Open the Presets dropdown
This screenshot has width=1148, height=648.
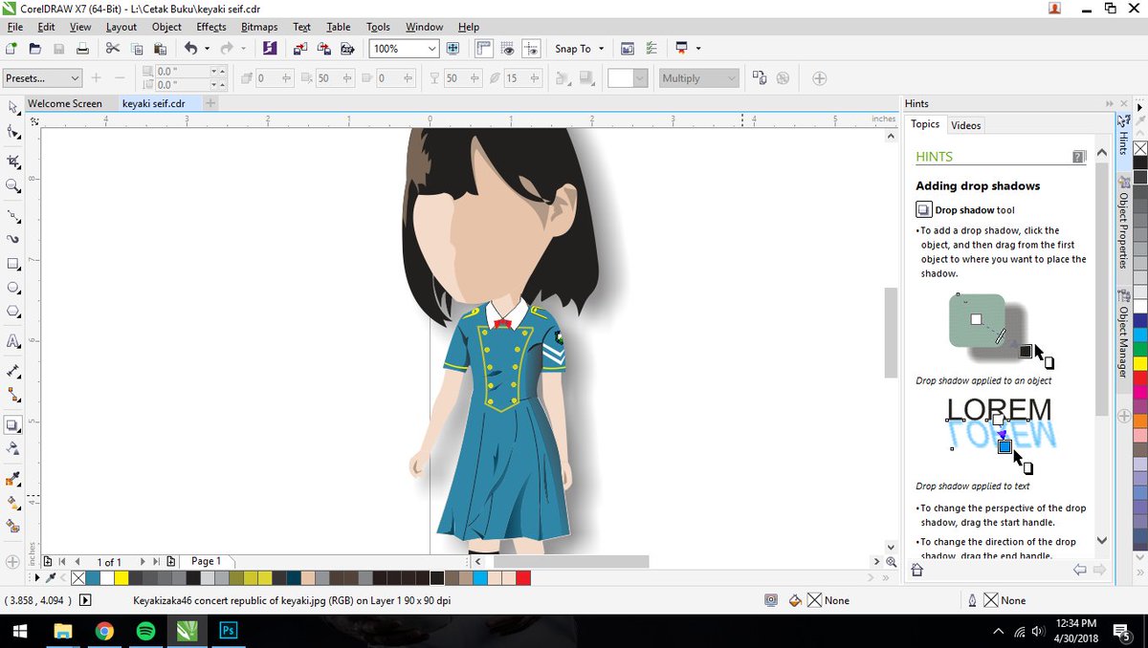(x=42, y=78)
